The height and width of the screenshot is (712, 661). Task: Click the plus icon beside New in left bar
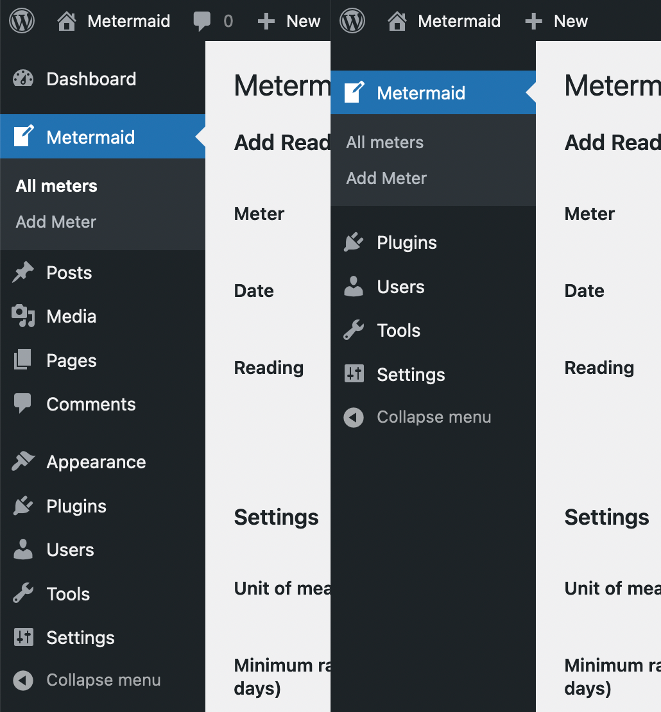[266, 21]
